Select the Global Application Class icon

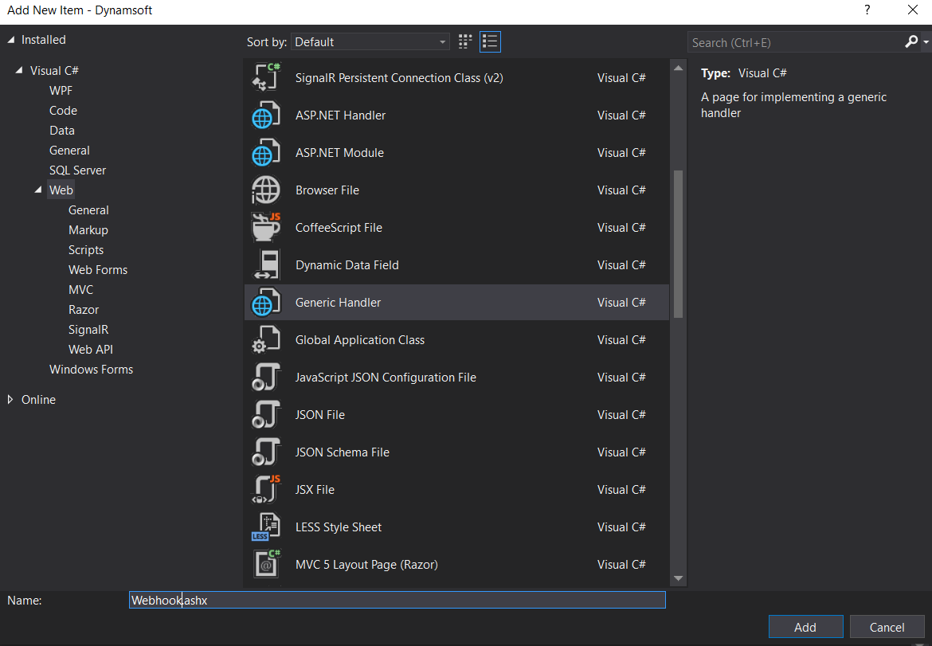coord(266,340)
